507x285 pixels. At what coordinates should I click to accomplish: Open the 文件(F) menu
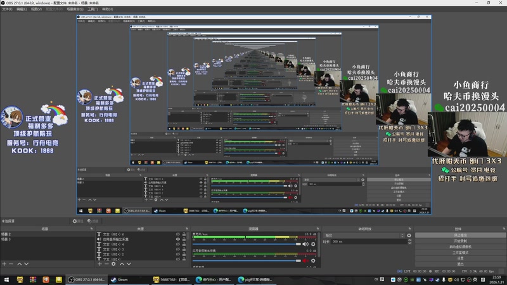click(7, 9)
